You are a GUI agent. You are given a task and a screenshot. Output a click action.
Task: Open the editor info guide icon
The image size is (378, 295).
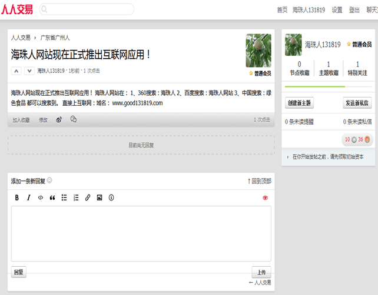pos(111,197)
